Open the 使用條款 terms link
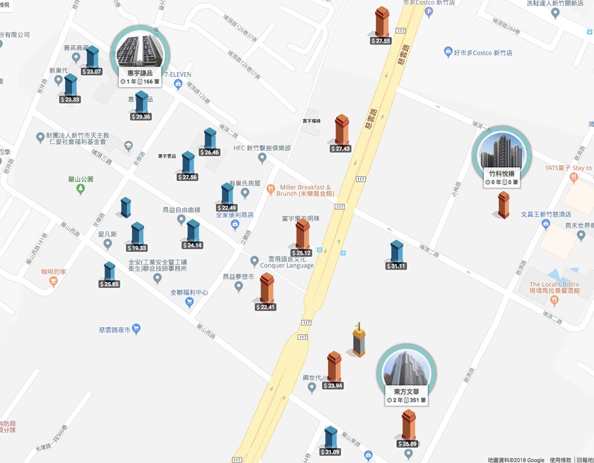 (560, 460)
